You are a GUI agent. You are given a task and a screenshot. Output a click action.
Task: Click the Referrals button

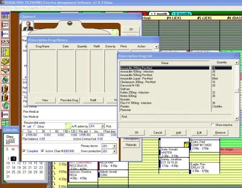(131, 145)
